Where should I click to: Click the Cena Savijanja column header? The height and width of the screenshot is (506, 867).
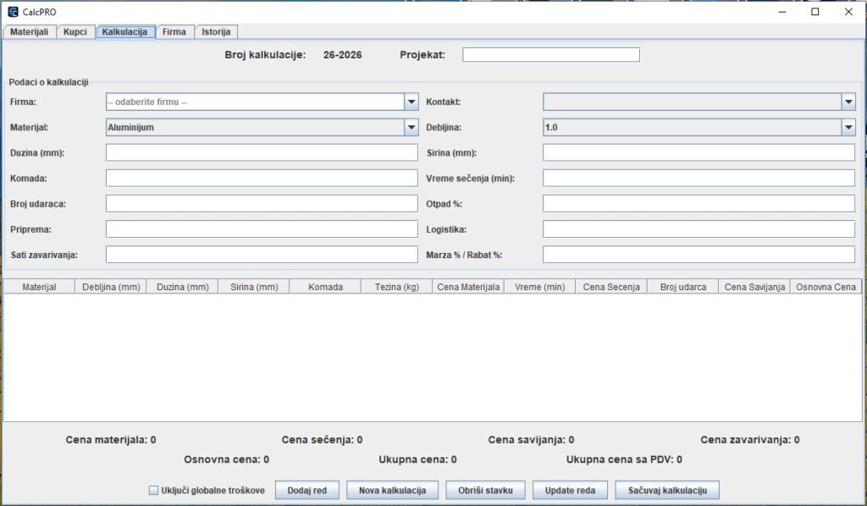[x=754, y=287]
